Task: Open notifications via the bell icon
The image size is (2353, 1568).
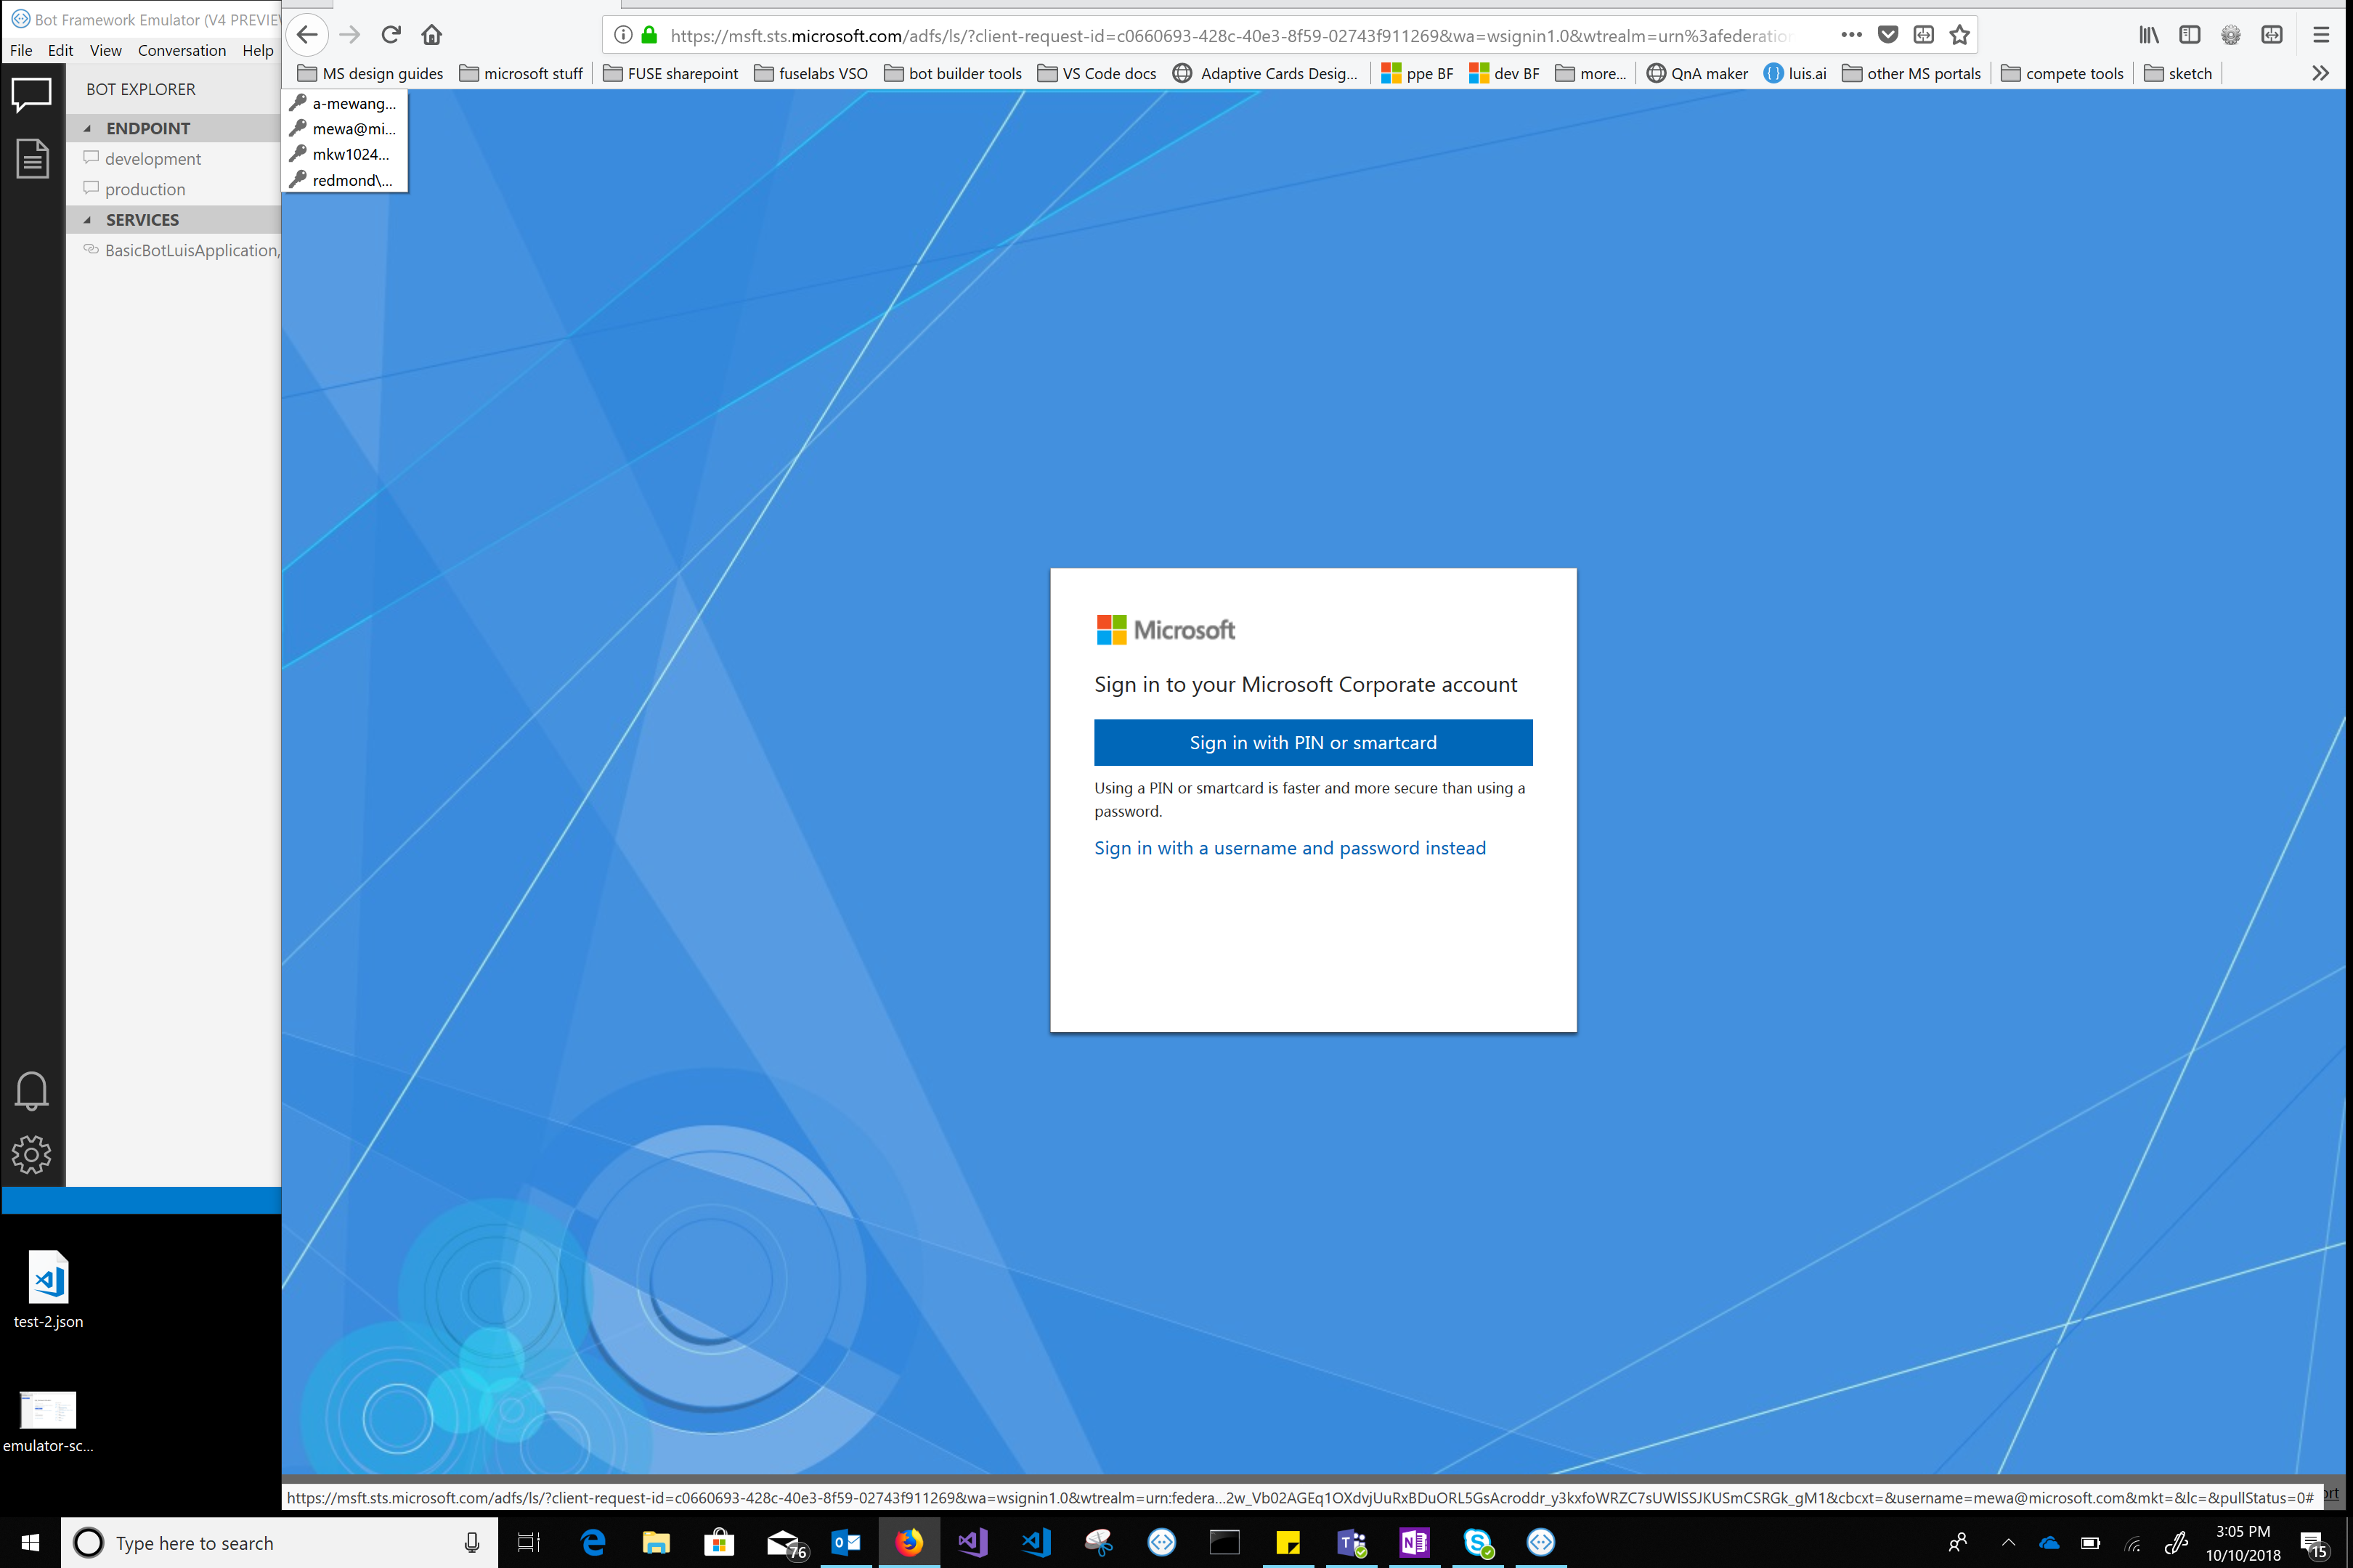Action: [x=31, y=1092]
